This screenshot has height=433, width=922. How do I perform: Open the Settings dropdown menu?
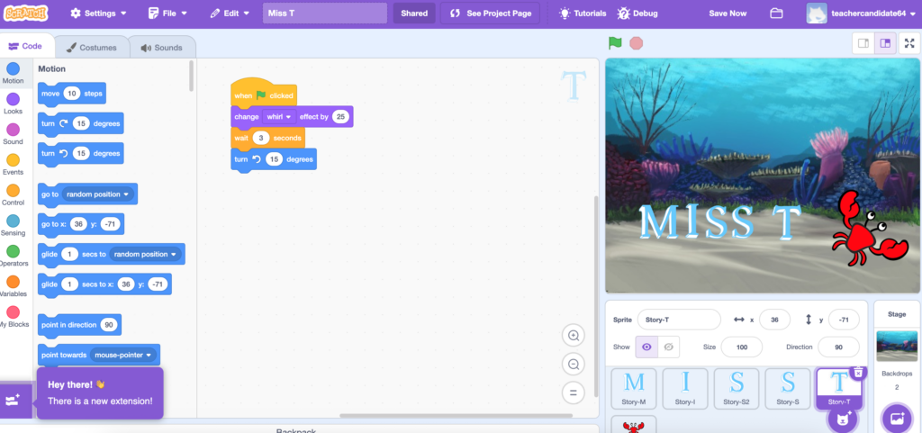pyautogui.click(x=98, y=14)
